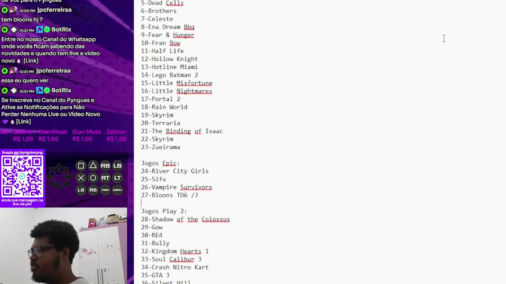Click the line '29-Gow'

coord(152,227)
